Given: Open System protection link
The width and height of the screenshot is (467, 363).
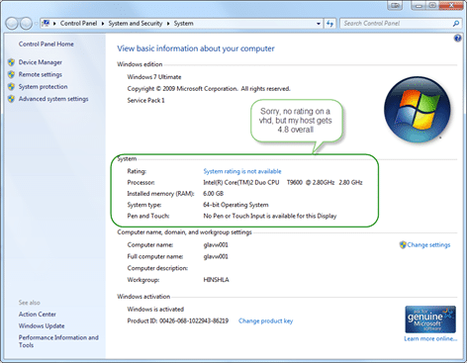Looking at the screenshot, I should [43, 86].
